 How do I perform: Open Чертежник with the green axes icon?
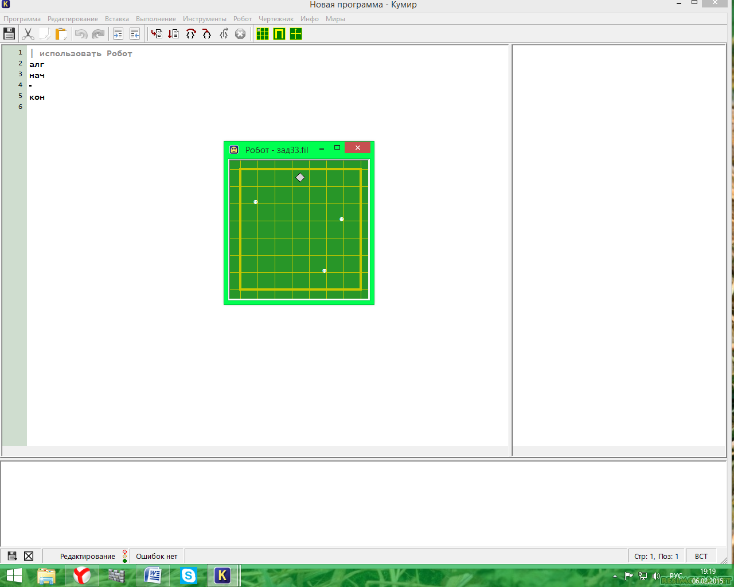coord(296,34)
